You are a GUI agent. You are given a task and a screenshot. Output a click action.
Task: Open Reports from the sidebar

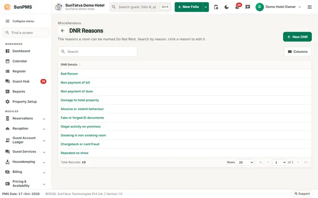pyautogui.click(x=19, y=92)
